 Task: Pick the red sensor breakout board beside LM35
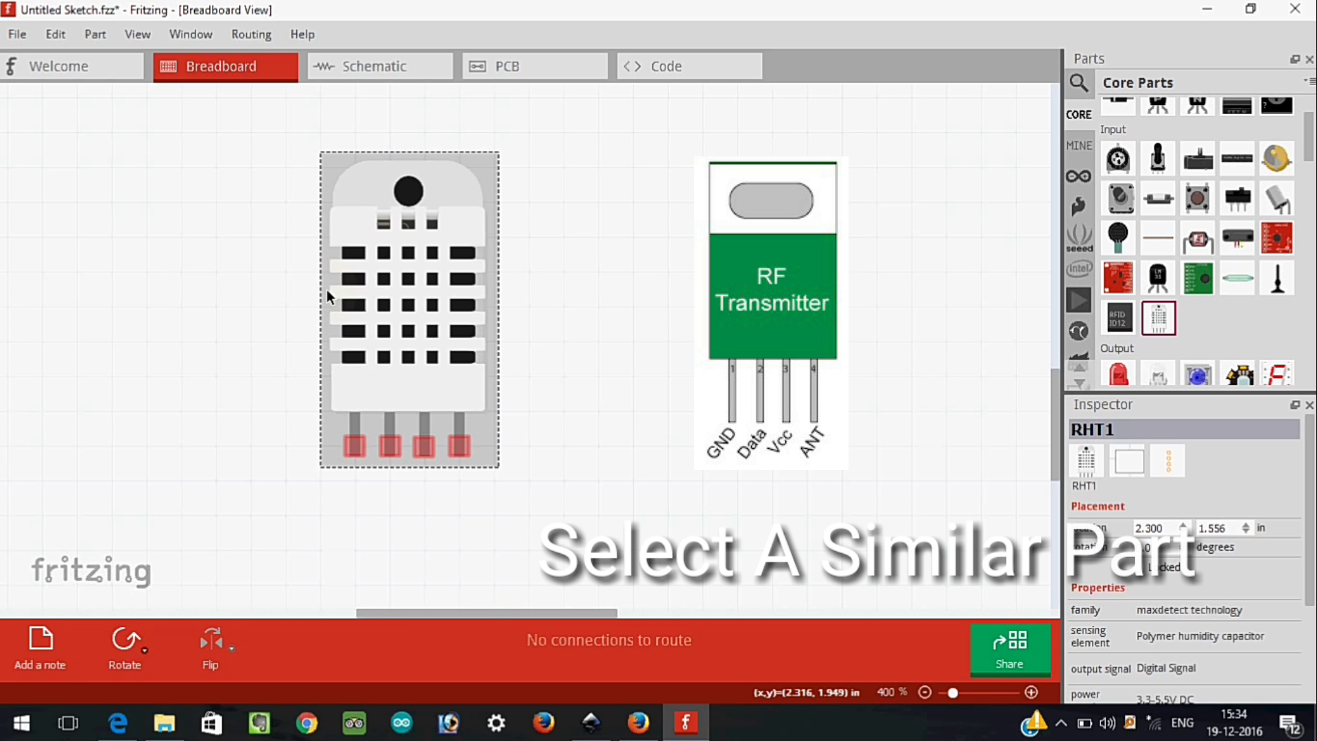click(1118, 279)
